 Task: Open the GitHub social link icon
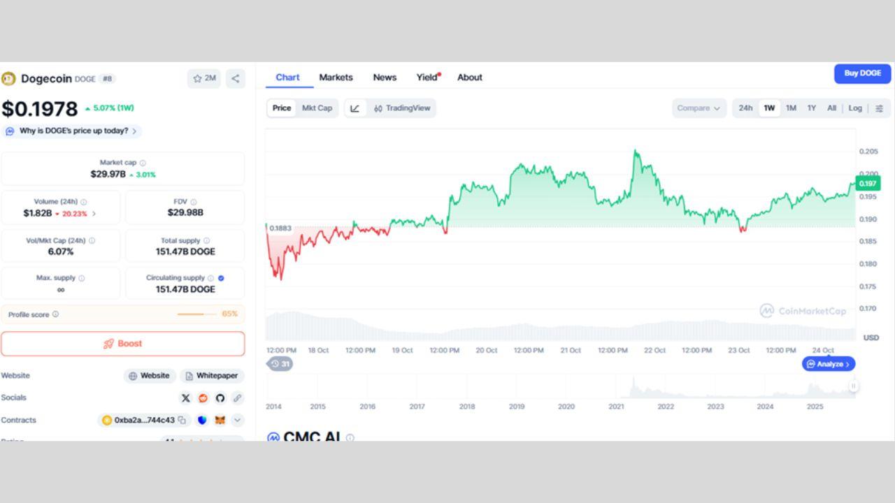(x=220, y=398)
